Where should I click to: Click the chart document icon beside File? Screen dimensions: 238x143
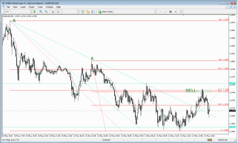click(3, 7)
